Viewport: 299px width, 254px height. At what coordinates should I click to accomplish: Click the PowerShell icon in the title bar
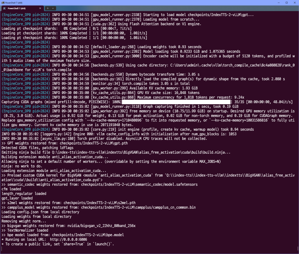coord(3,2)
